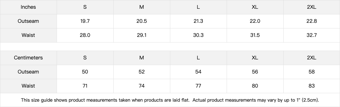
Task: Click the 28.0 waist value
Action: click(x=85, y=35)
